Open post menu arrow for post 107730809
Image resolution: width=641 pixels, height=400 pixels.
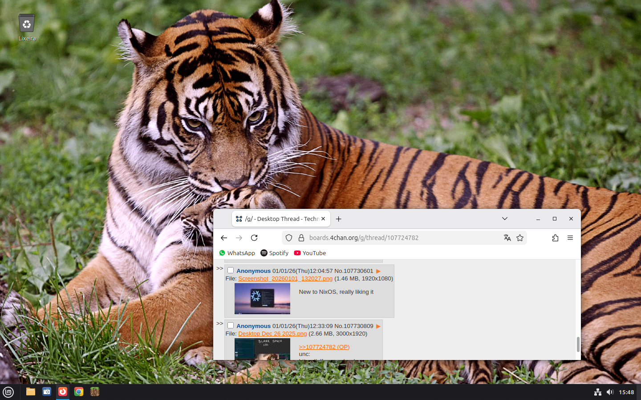[x=378, y=326]
